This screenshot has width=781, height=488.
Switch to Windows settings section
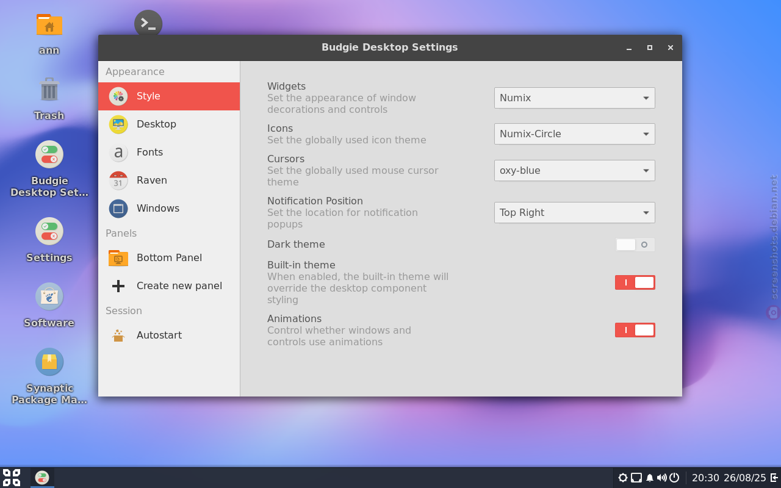[x=169, y=209]
